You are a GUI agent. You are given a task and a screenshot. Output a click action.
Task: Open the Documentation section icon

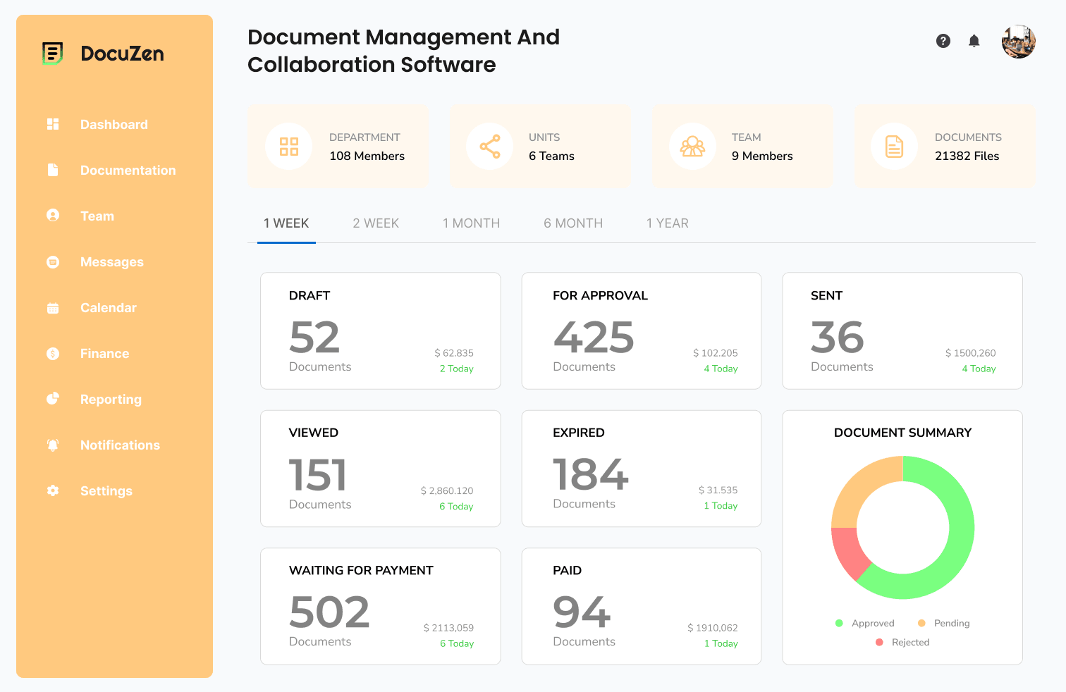tap(53, 170)
